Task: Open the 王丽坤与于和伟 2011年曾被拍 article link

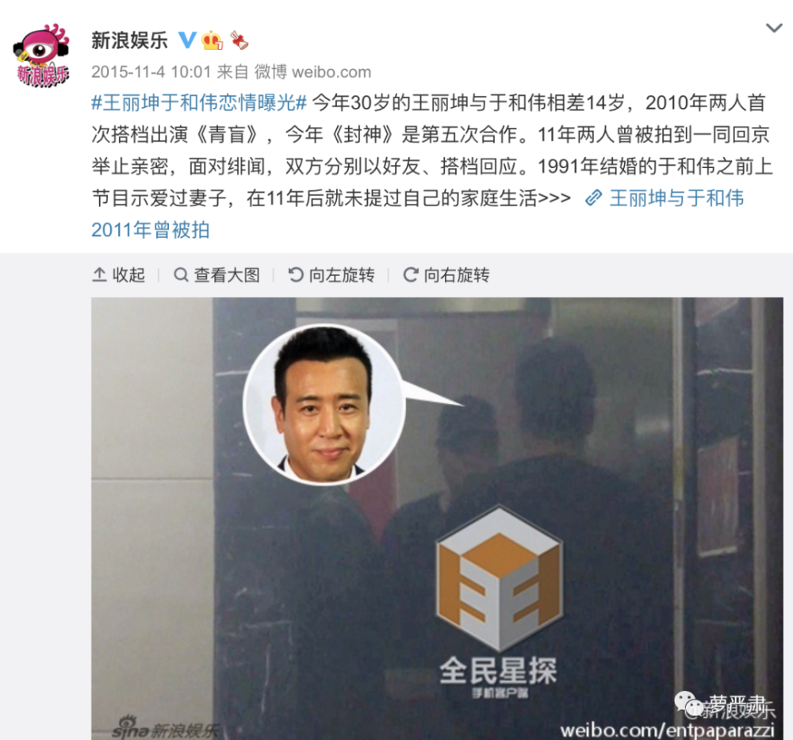Action: 417,213
